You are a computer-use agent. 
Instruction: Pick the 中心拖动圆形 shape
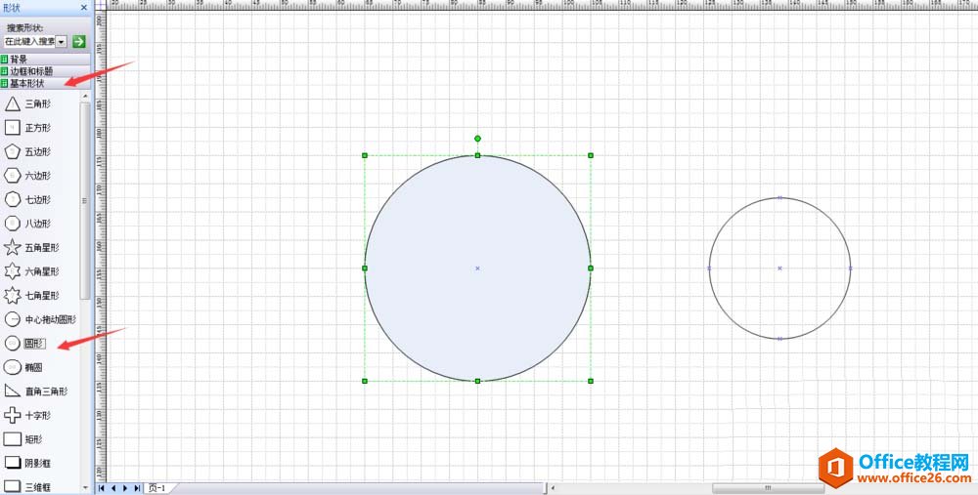40,319
